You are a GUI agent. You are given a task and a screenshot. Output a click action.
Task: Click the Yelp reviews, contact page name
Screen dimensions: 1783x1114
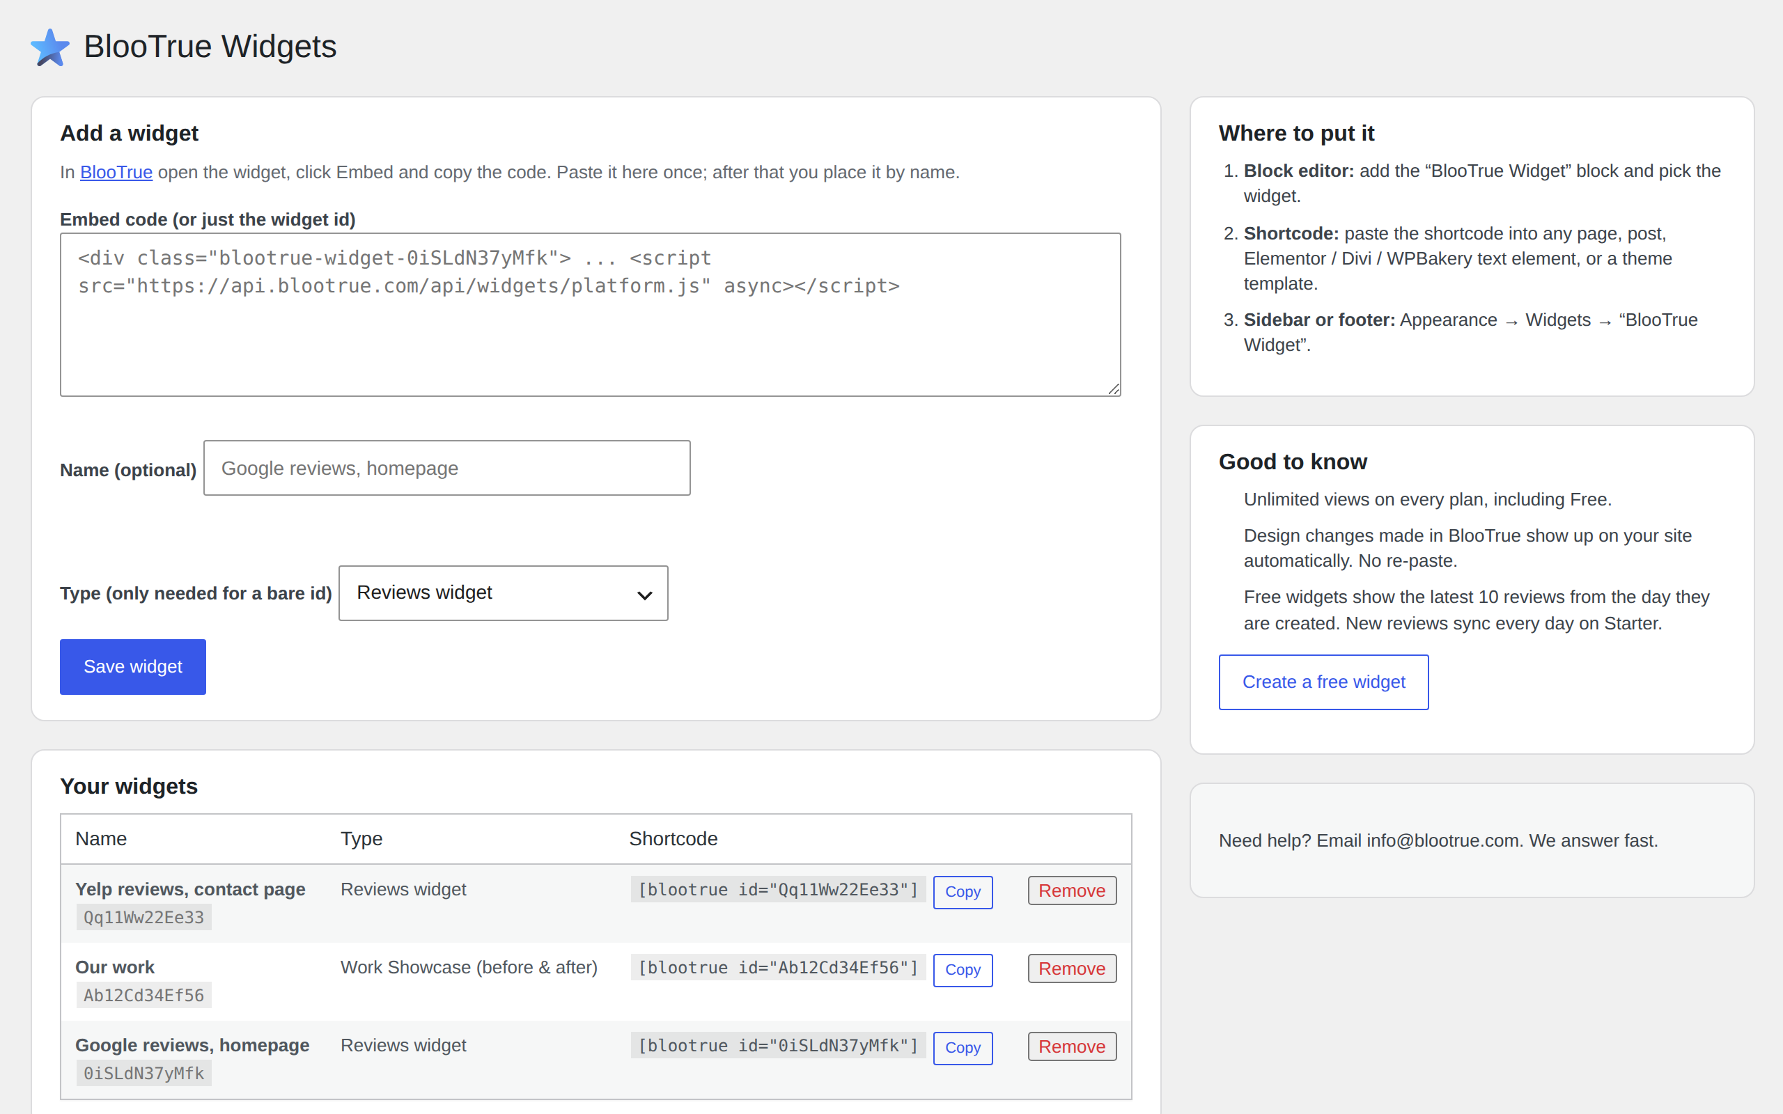point(190,890)
